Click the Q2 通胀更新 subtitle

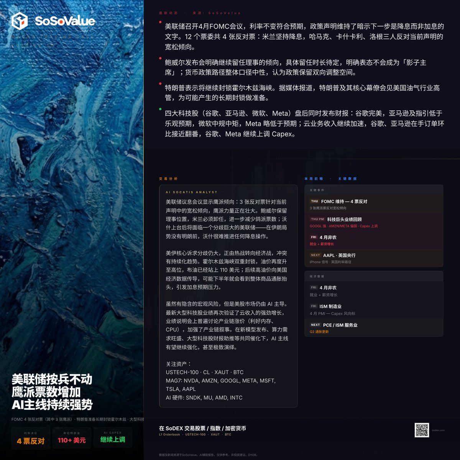pyautogui.click(x=319, y=332)
